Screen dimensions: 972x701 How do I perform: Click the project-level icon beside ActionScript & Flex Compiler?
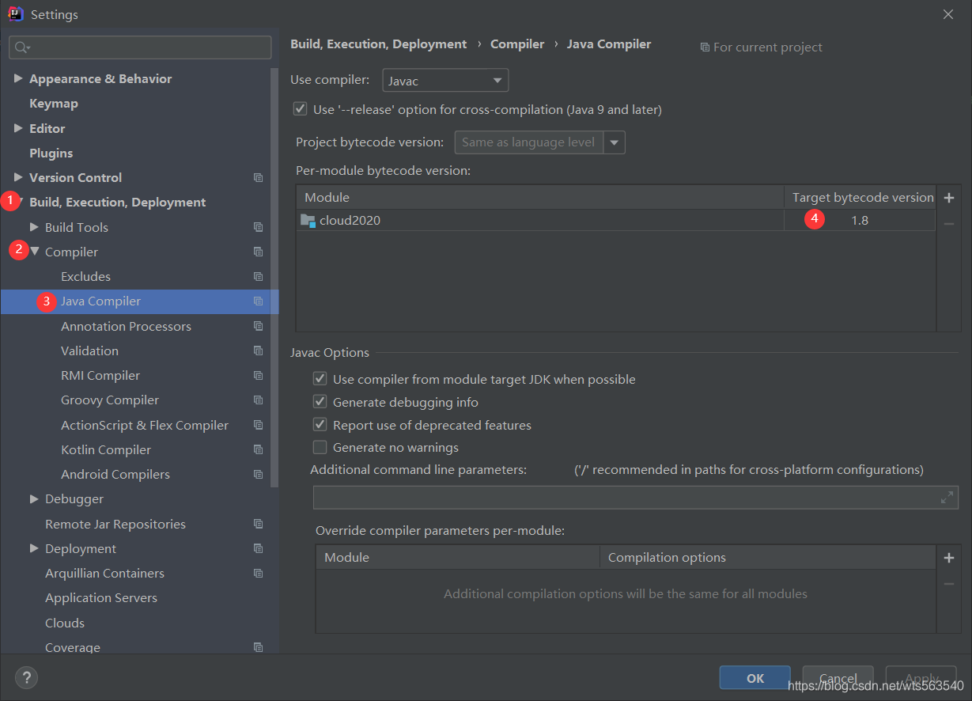[x=258, y=425]
